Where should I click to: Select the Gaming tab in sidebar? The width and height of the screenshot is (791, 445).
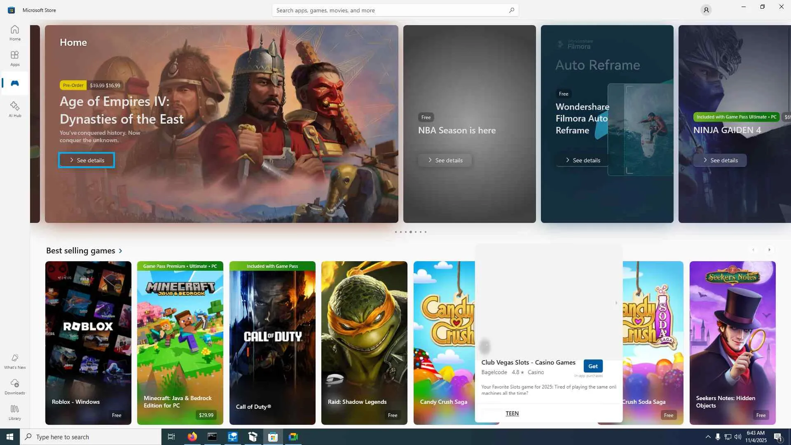(x=15, y=83)
